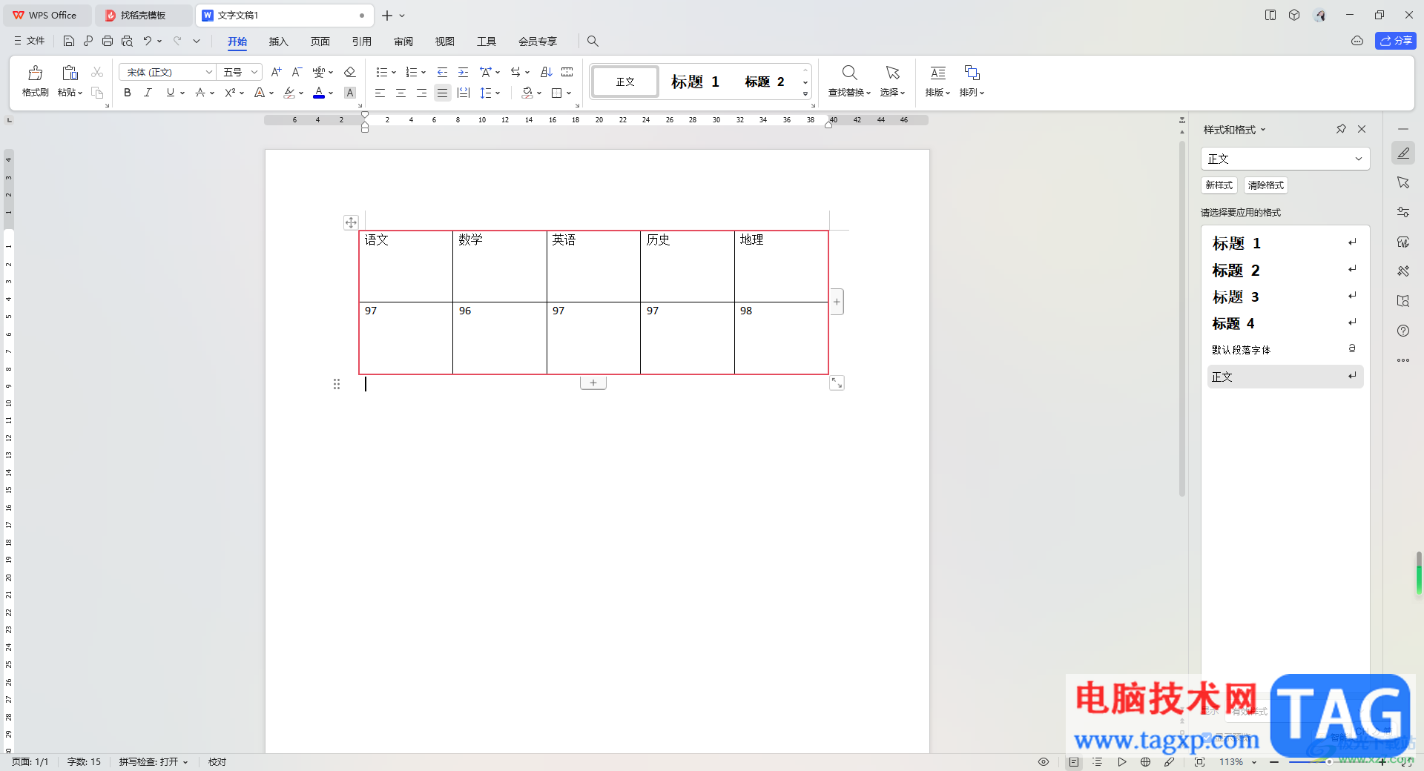The image size is (1424, 771).
Task: Click the Clear Format button
Action: pyautogui.click(x=1266, y=185)
